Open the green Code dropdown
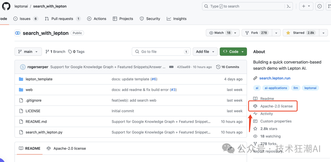 pyautogui.click(x=233, y=52)
